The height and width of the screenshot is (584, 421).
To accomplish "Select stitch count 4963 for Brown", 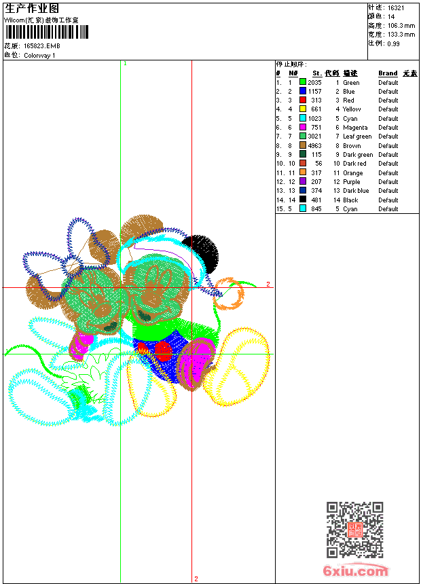I will tap(314, 145).
